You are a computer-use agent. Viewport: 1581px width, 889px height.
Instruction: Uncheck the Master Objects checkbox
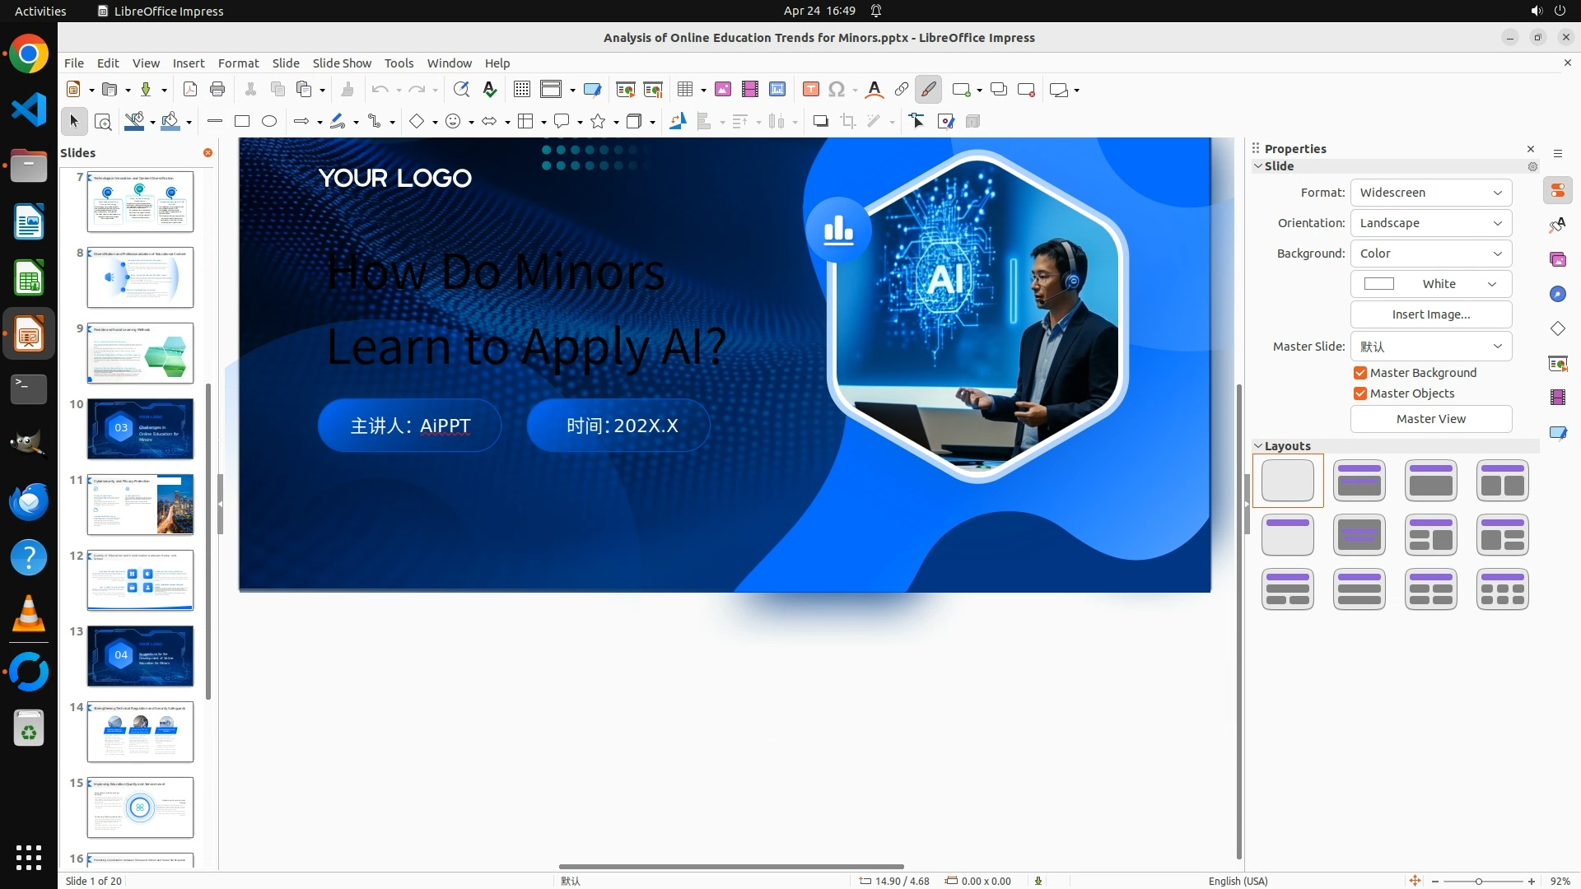coord(1360,393)
